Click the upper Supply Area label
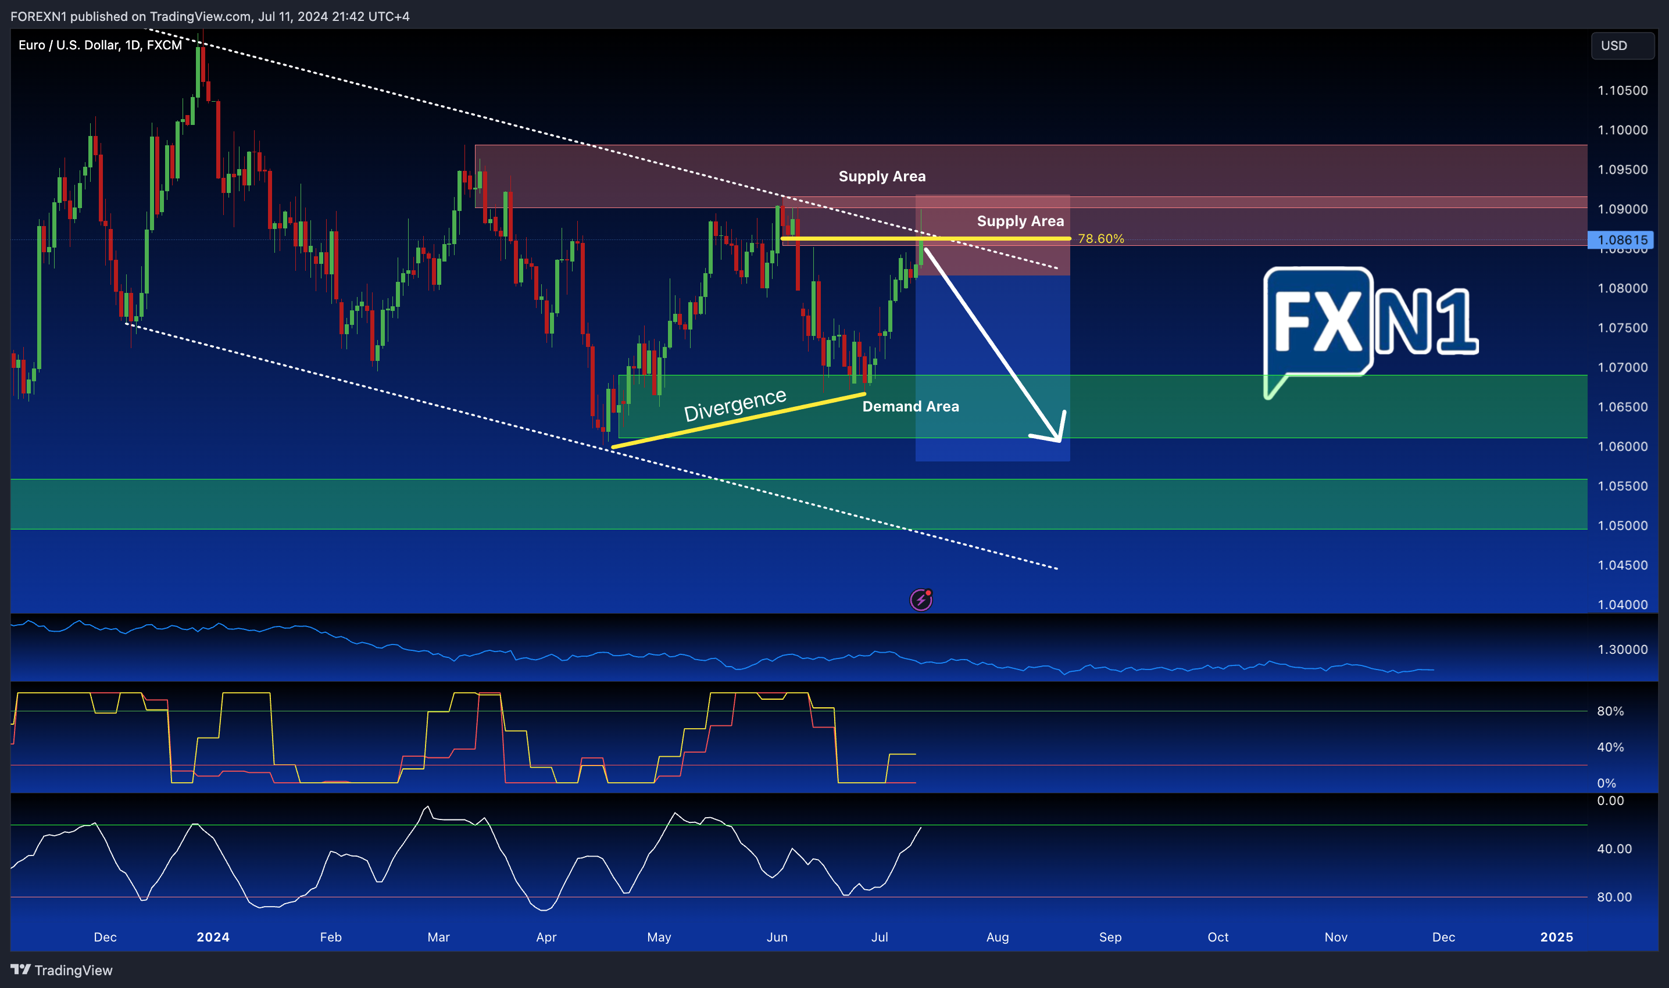Screen dimensions: 1669x988 (881, 177)
